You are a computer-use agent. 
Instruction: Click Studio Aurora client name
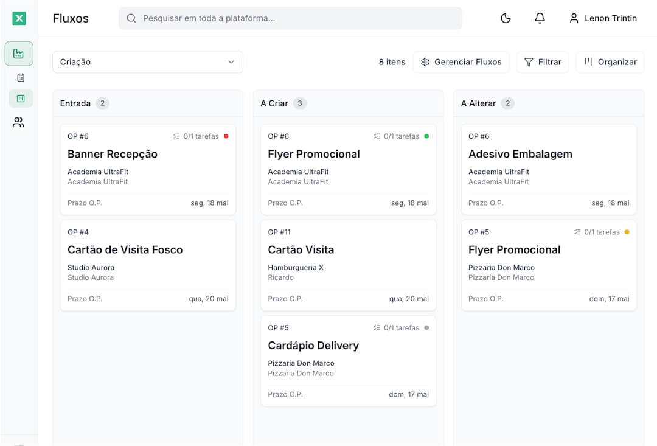coord(91,268)
